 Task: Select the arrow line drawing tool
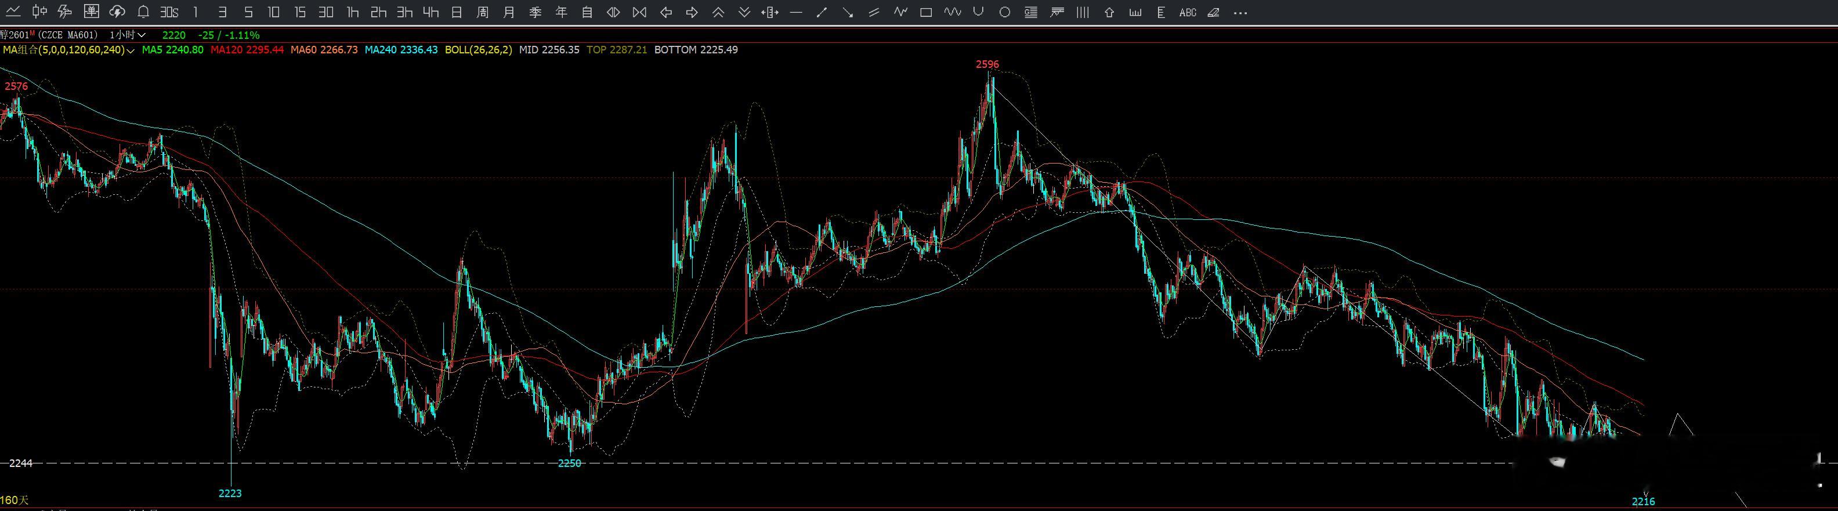click(x=848, y=12)
